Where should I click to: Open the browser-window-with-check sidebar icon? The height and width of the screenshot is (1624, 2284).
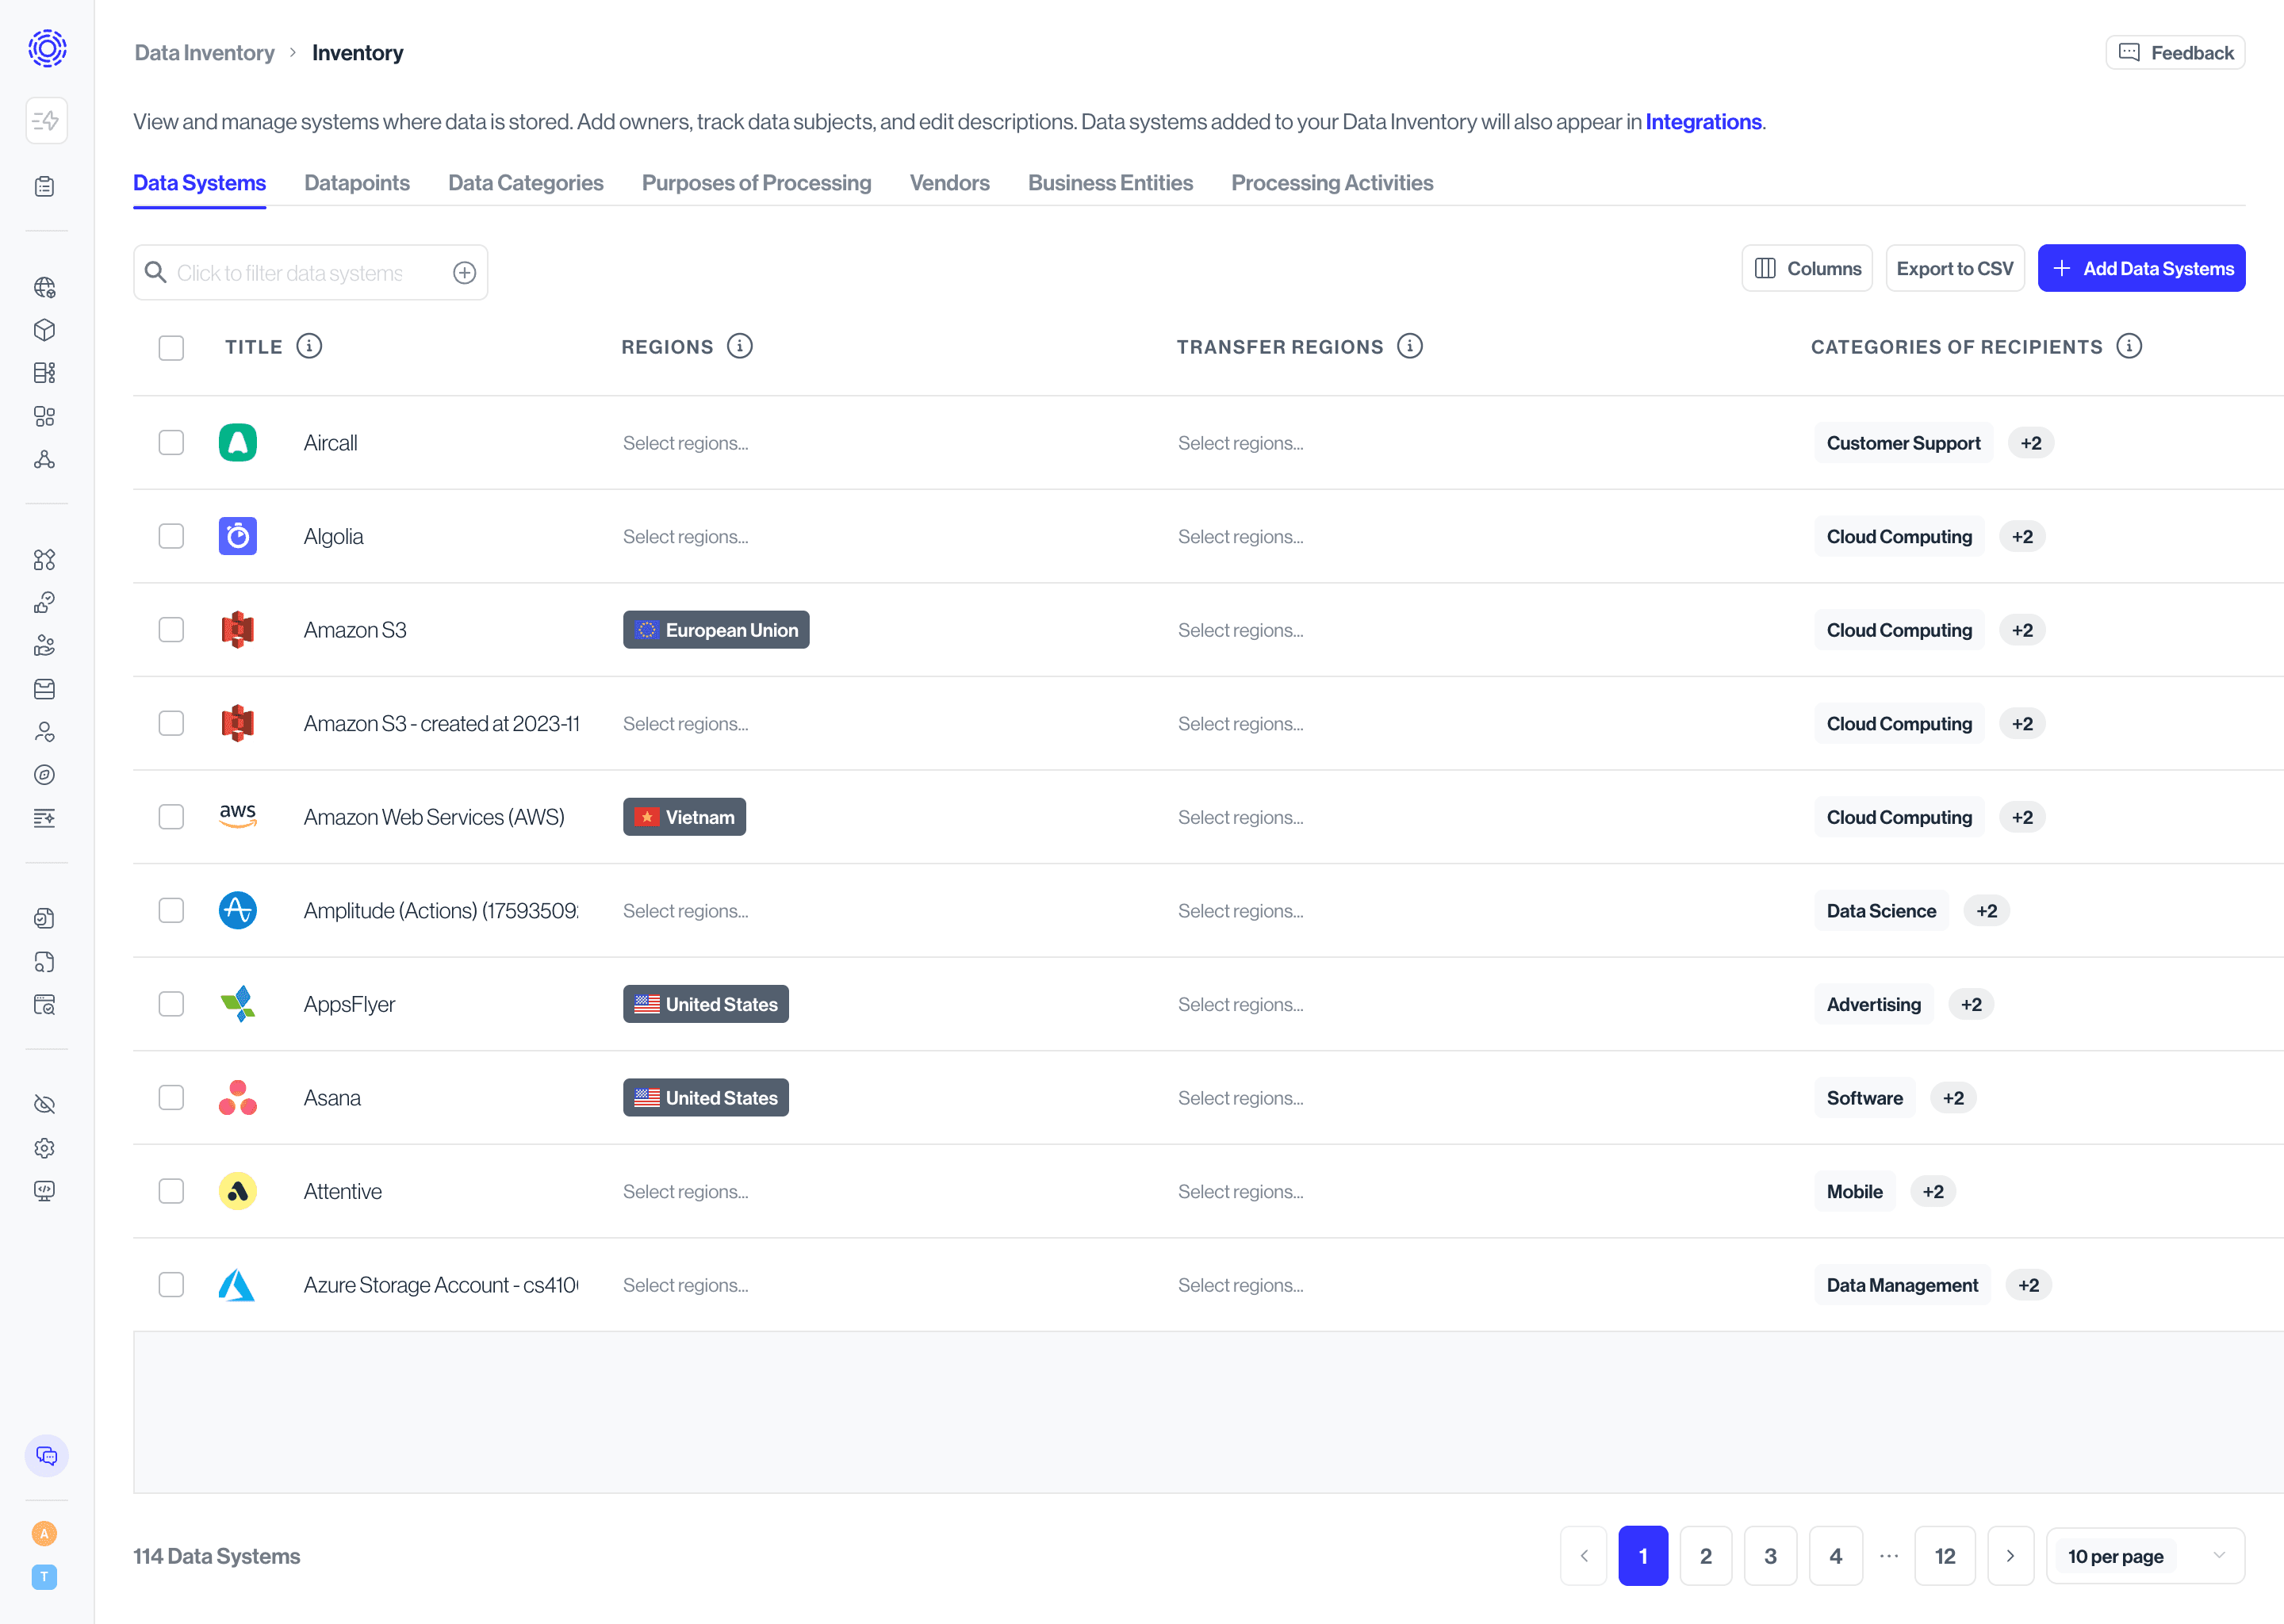click(45, 1005)
